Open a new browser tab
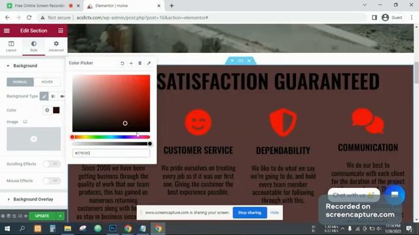 [172, 6]
